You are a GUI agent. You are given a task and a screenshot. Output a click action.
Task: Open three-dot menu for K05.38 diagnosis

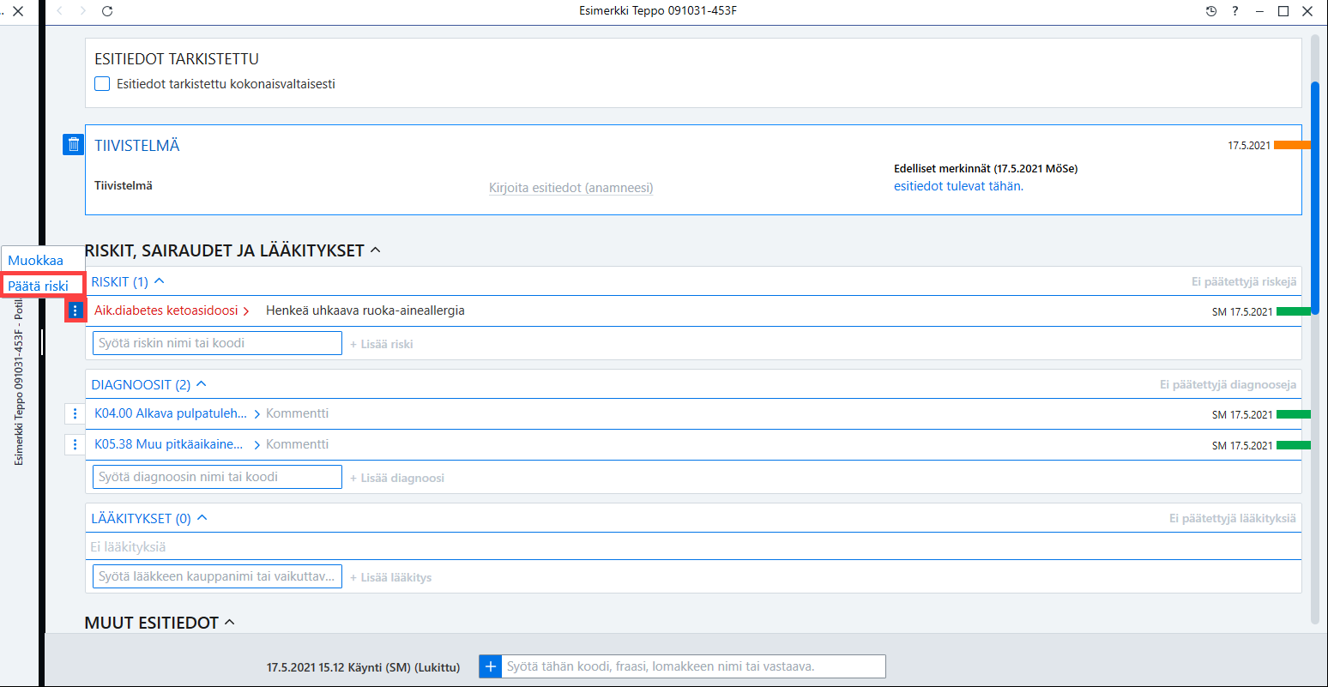tap(75, 444)
